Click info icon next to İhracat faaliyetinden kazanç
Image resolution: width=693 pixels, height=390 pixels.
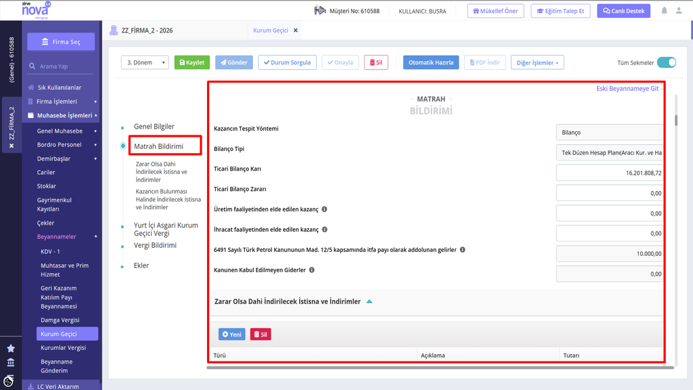[x=325, y=230]
